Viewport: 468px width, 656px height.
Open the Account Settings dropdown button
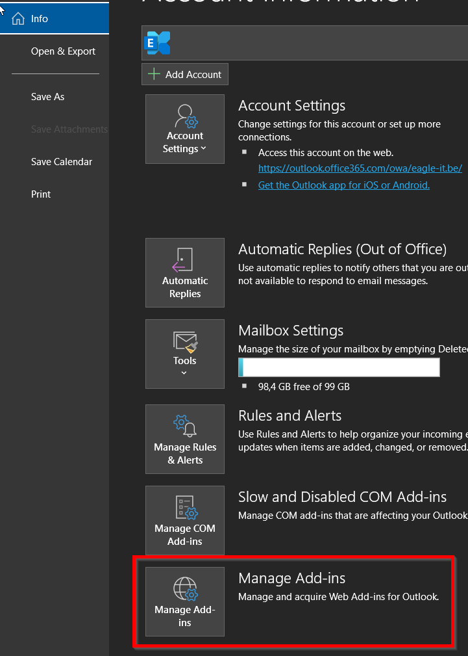point(185,129)
